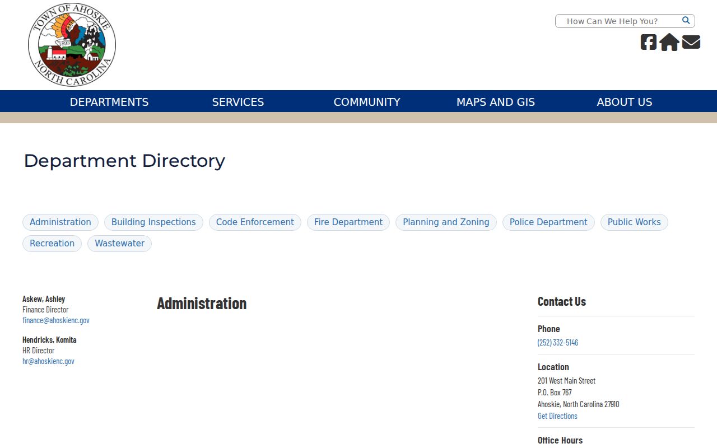Click the finance@ahoskienc.gov email link
The height and width of the screenshot is (448, 717).
point(56,320)
